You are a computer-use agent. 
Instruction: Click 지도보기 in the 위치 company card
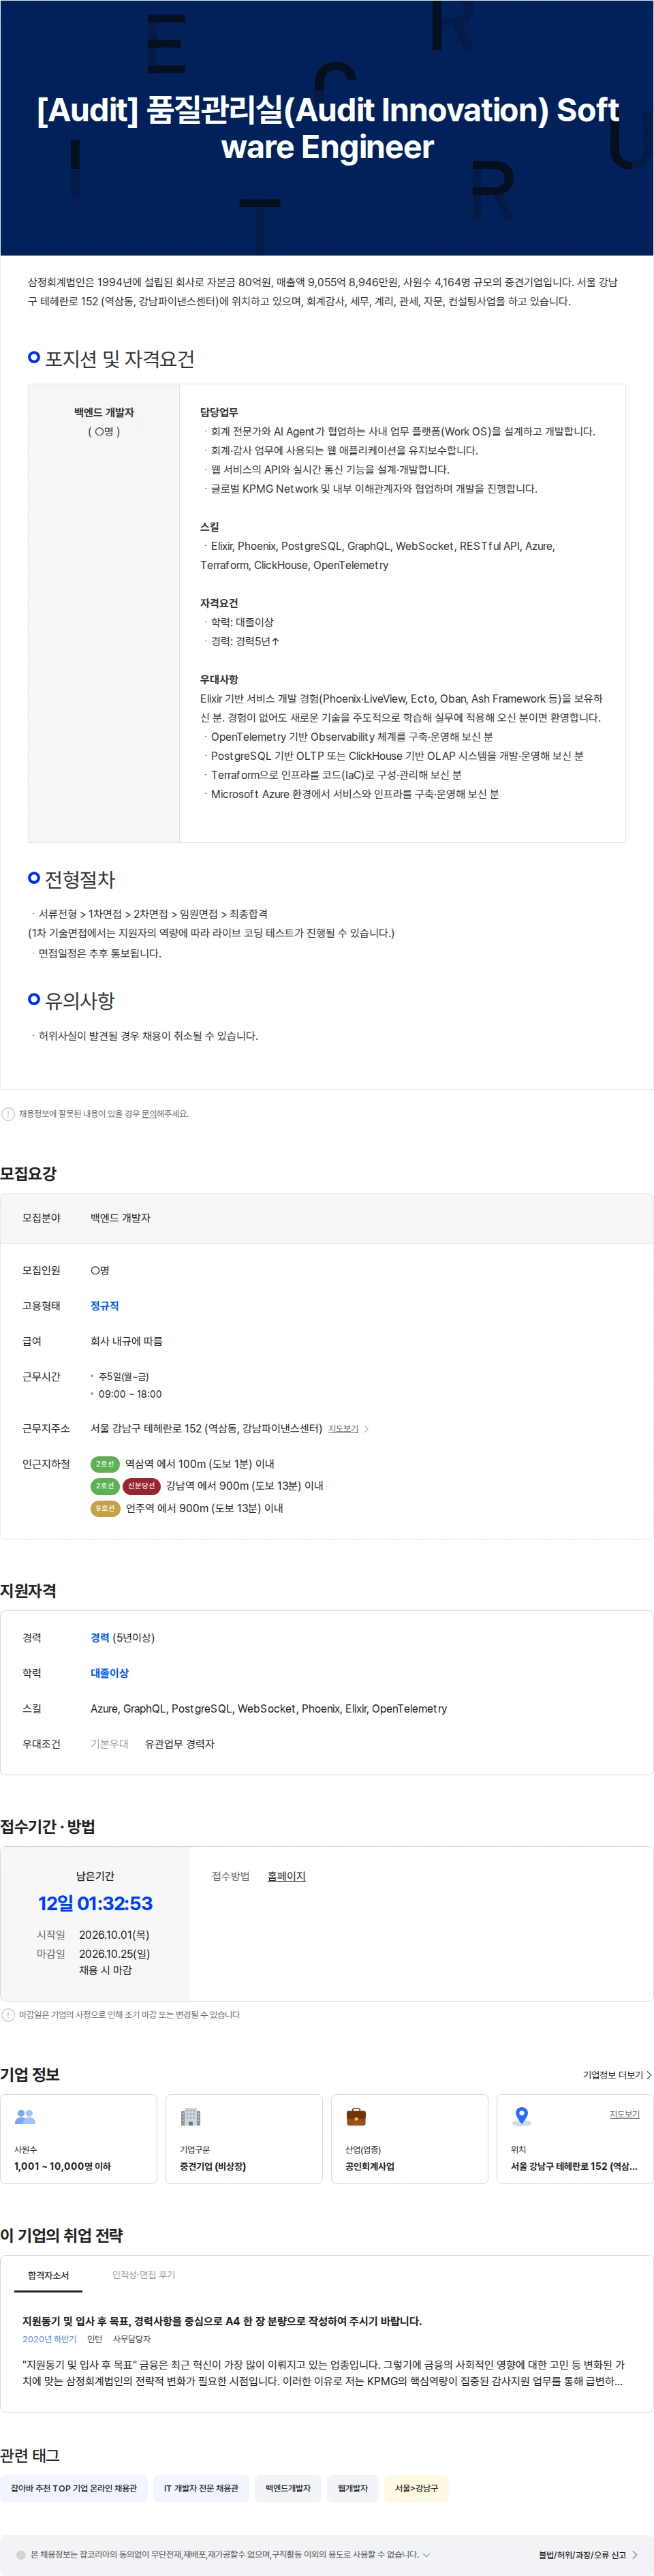tap(624, 2114)
